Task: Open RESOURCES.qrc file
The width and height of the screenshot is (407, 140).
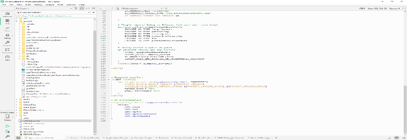Action: coord(32,134)
